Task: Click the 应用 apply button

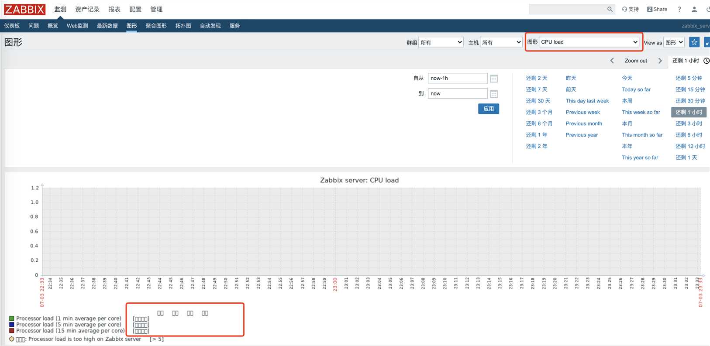Action: coord(489,109)
